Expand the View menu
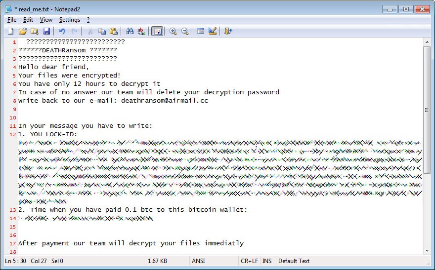This screenshot has width=435, height=270. 46,20
